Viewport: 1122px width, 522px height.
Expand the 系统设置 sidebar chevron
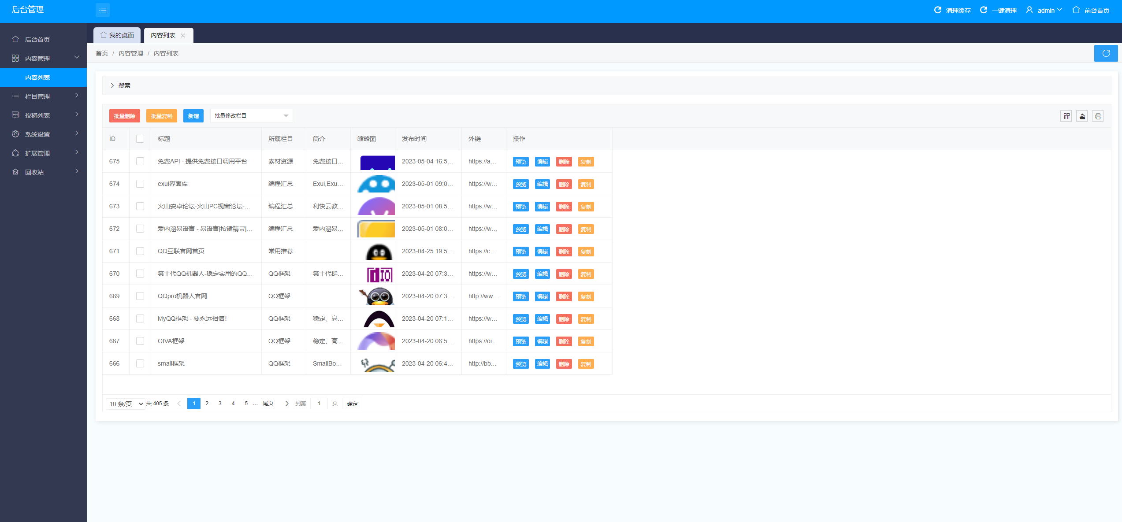[77, 133]
